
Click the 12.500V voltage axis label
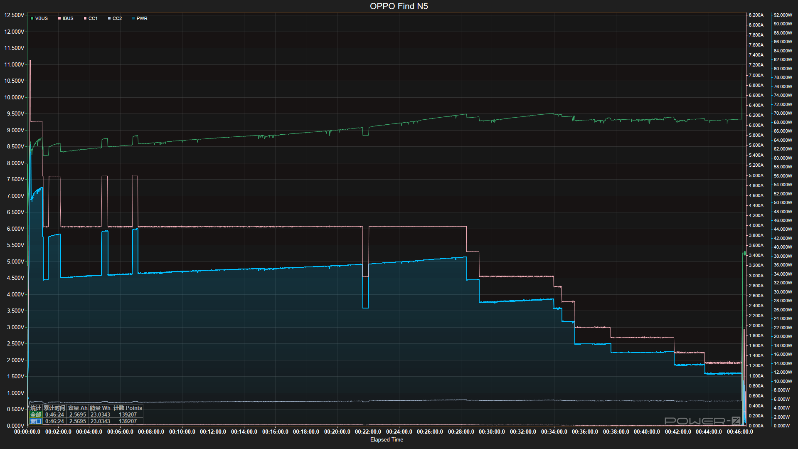click(x=14, y=15)
